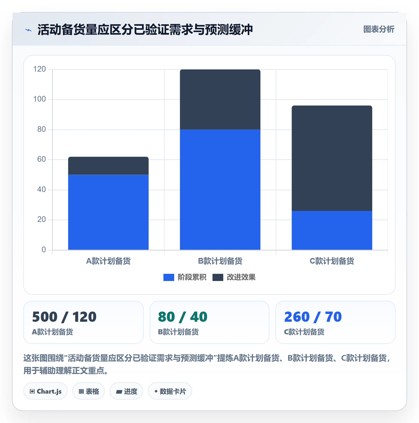Screen dimensions: 419x423
Task: Select the 进度 tag chip
Action: (x=126, y=391)
